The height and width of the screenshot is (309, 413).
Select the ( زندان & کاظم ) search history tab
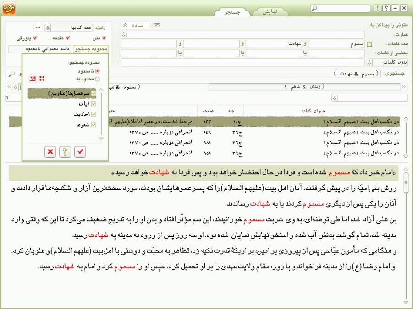click(304, 87)
